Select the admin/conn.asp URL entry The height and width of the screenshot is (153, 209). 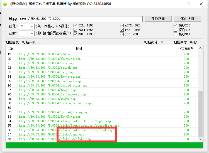pos(51,135)
